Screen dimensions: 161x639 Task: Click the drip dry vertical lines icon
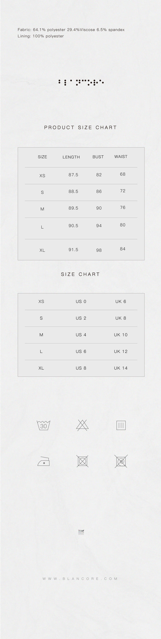[x=121, y=425]
